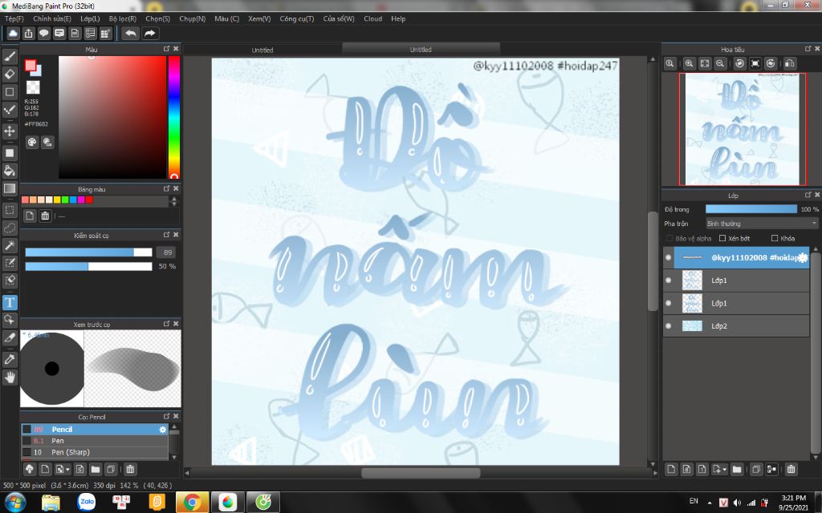822x513 pixels.
Task: Select the Pen brush in list
Action: (x=95, y=441)
